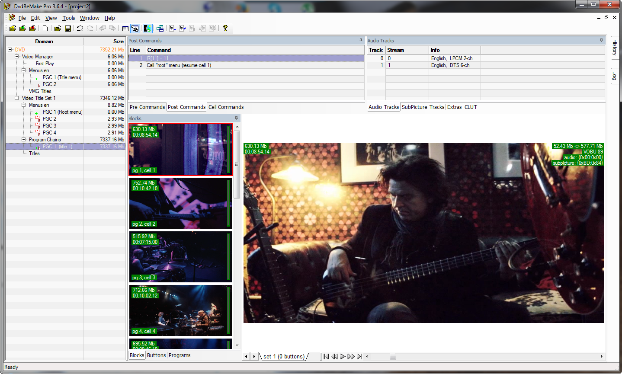Select the pg 3, cell 3 thumbnail

[180, 257]
